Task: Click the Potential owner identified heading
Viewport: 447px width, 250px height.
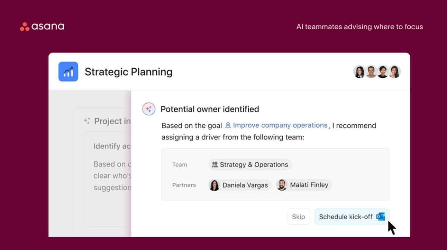Action: click(x=210, y=109)
